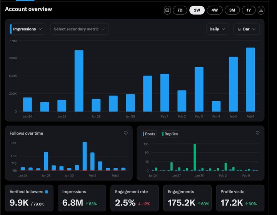The width and height of the screenshot is (277, 215).
Task: Click the Feb 4 impressions bar
Action: coord(216,106)
